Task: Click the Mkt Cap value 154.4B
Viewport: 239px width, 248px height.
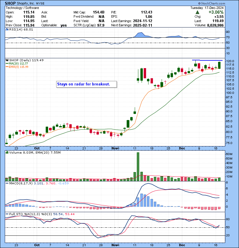Action: click(x=99, y=12)
